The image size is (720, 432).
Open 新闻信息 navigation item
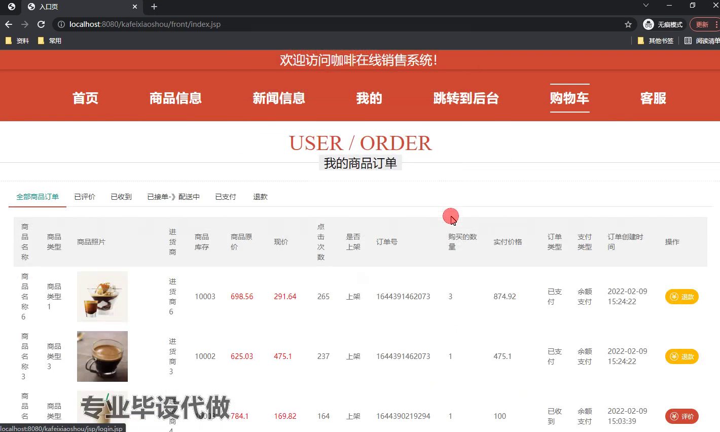279,98
